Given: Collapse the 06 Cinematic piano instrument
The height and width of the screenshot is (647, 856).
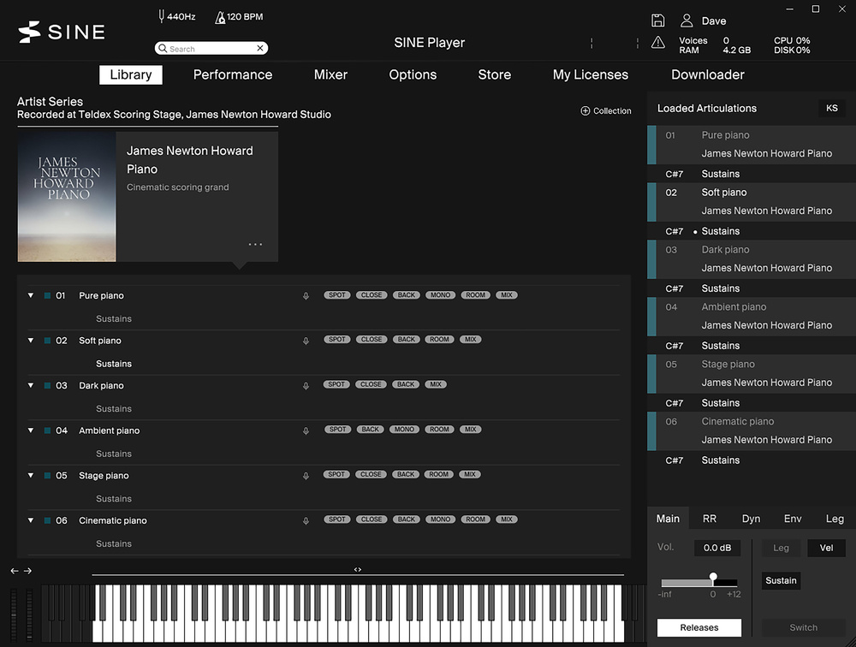Looking at the screenshot, I should 31,520.
